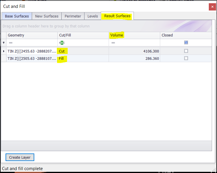Click the row indicator arrow beside Cut row

pos(4,51)
